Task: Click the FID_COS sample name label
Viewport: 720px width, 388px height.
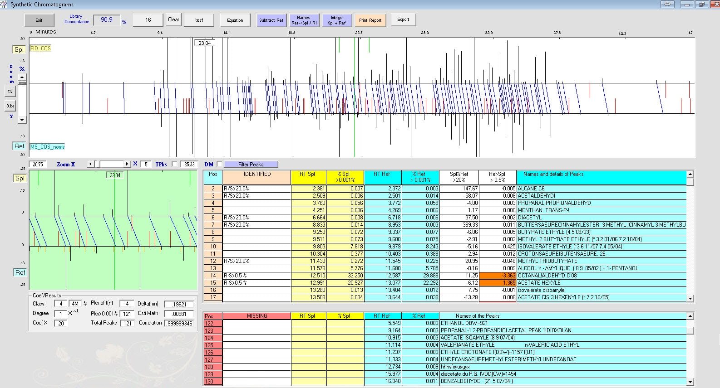Action: click(40, 48)
